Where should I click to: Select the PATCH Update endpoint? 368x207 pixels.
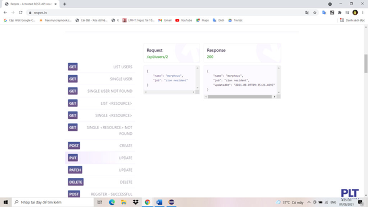pyautogui.click(x=100, y=169)
